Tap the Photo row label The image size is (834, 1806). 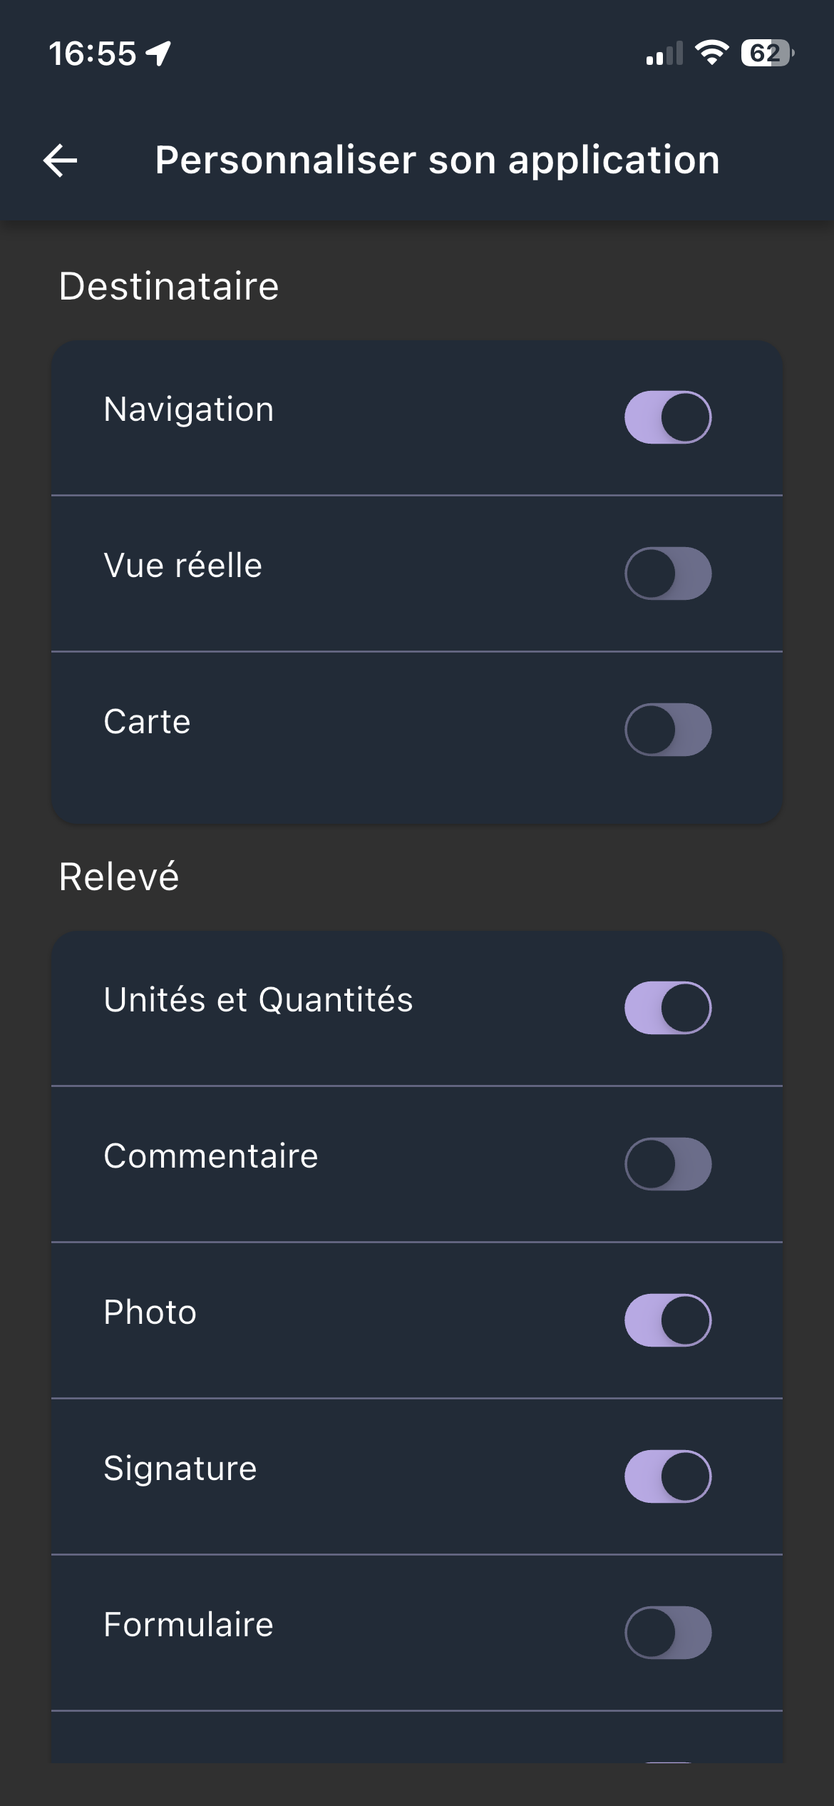pos(150,1312)
